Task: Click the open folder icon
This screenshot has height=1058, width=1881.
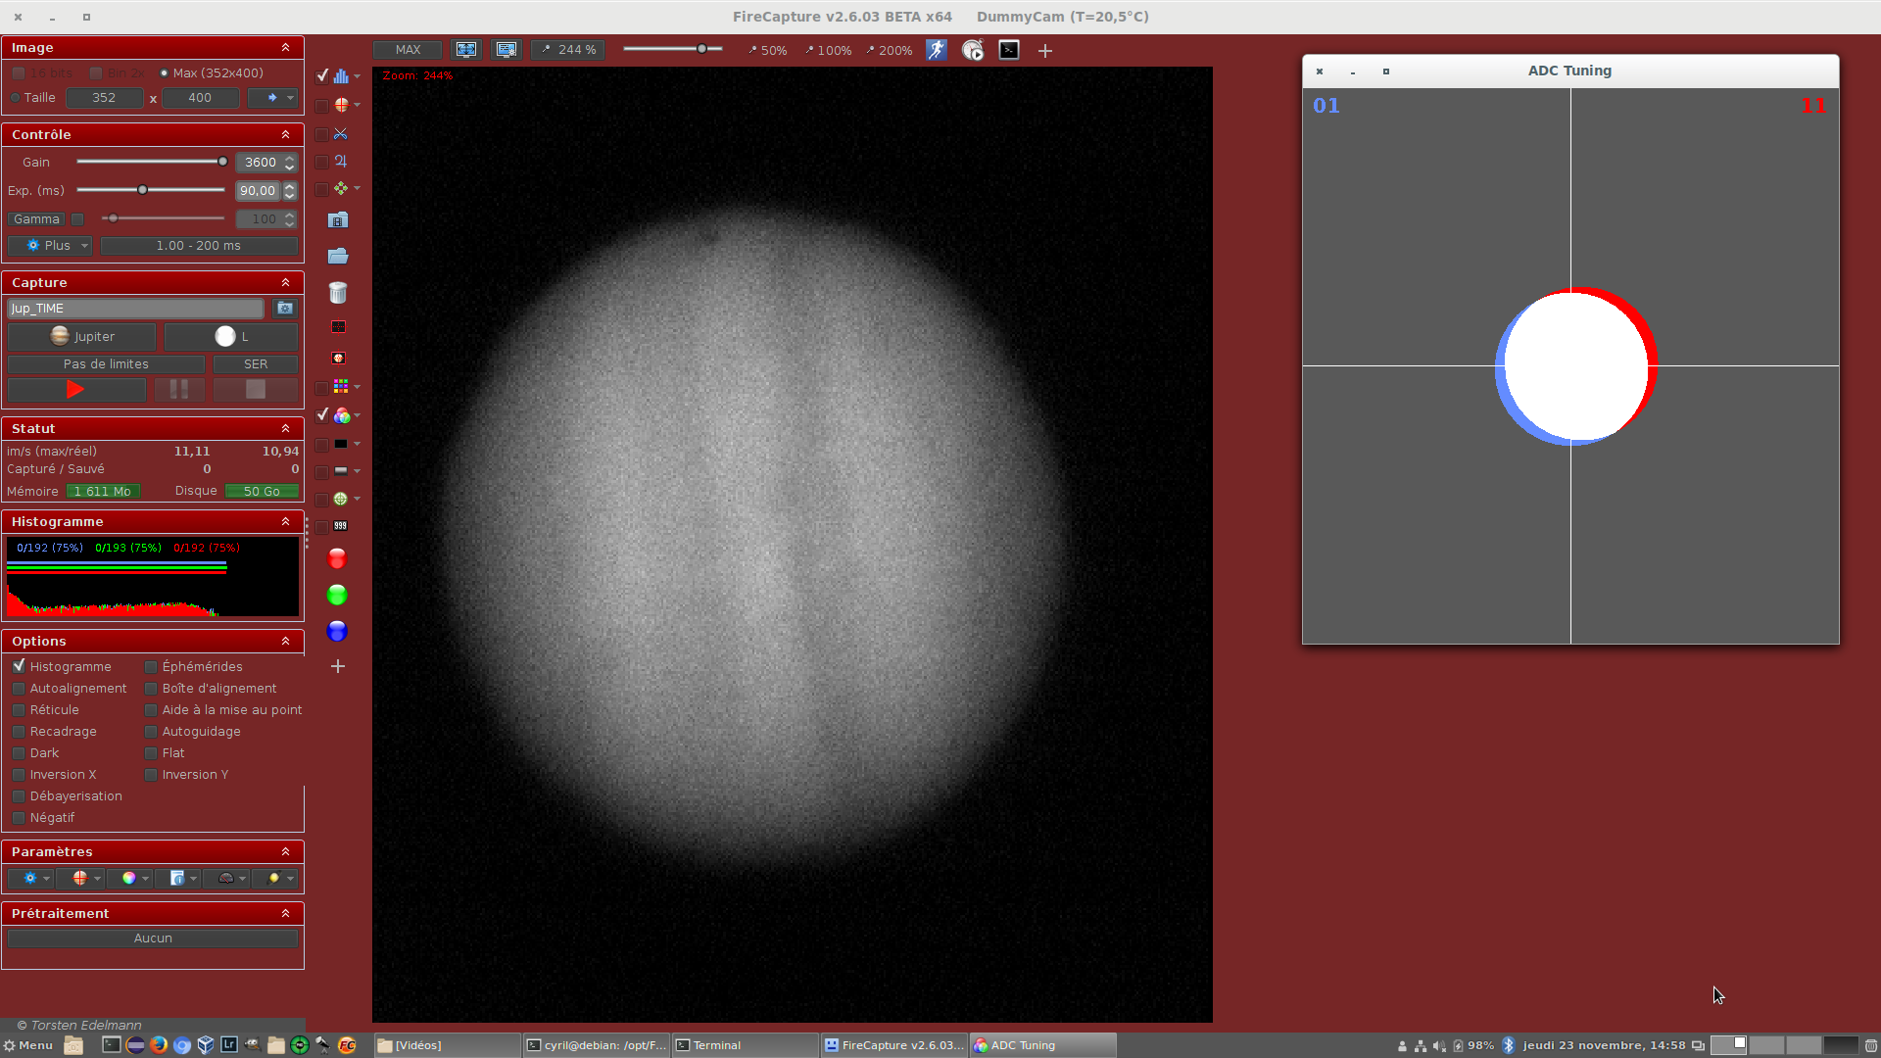Action: pos(338,257)
